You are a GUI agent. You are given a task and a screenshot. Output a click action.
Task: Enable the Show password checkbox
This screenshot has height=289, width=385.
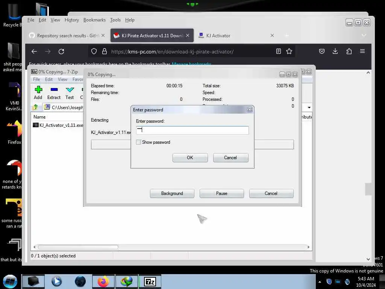138,142
